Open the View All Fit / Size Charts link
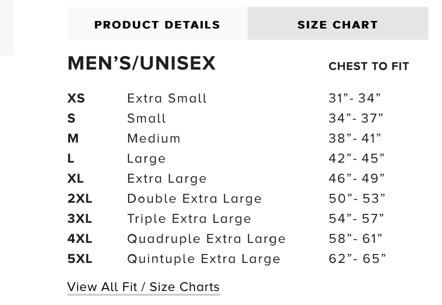This screenshot has width=442, height=305. click(143, 287)
